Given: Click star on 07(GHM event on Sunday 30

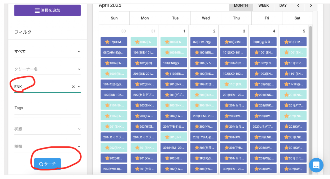Looking at the screenshot, I should pyautogui.click(x=107, y=42).
